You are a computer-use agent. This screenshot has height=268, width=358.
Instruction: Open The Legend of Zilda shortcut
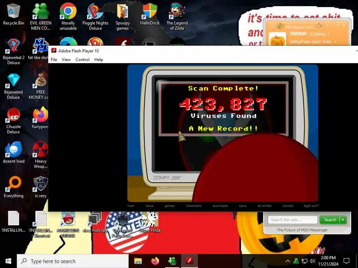coord(177,16)
